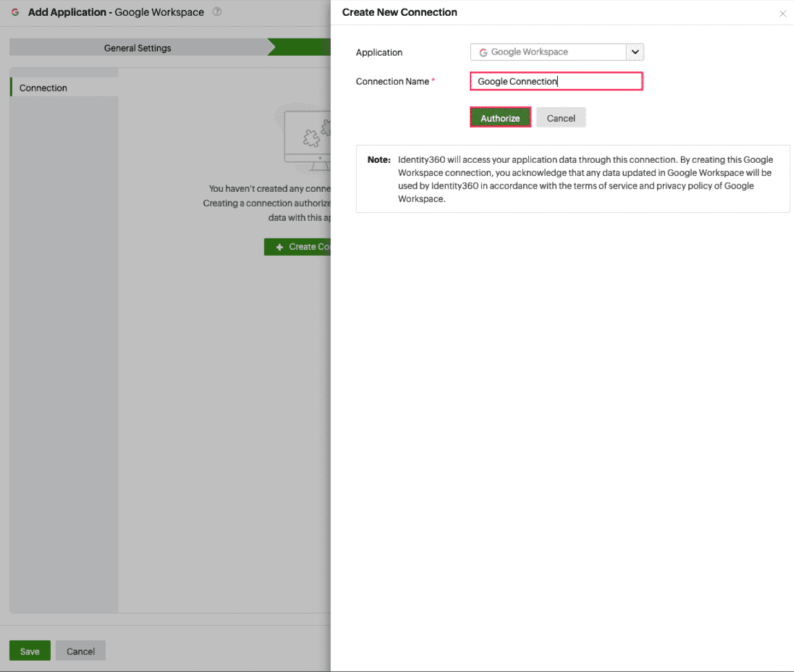The height and width of the screenshot is (672, 794).
Task: Click the Authorize button
Action: tap(500, 117)
